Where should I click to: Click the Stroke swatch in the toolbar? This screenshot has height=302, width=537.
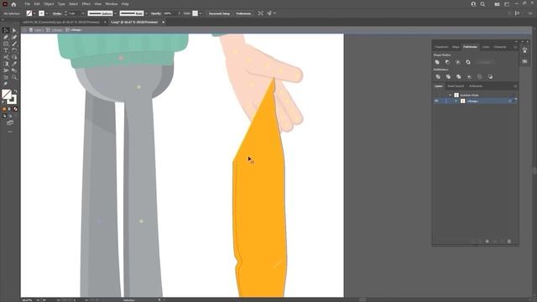(x=12, y=100)
